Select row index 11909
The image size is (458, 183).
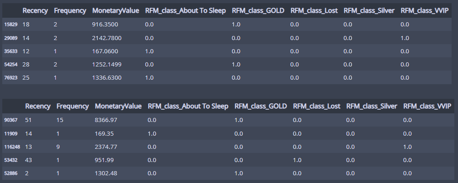[x=11, y=133]
